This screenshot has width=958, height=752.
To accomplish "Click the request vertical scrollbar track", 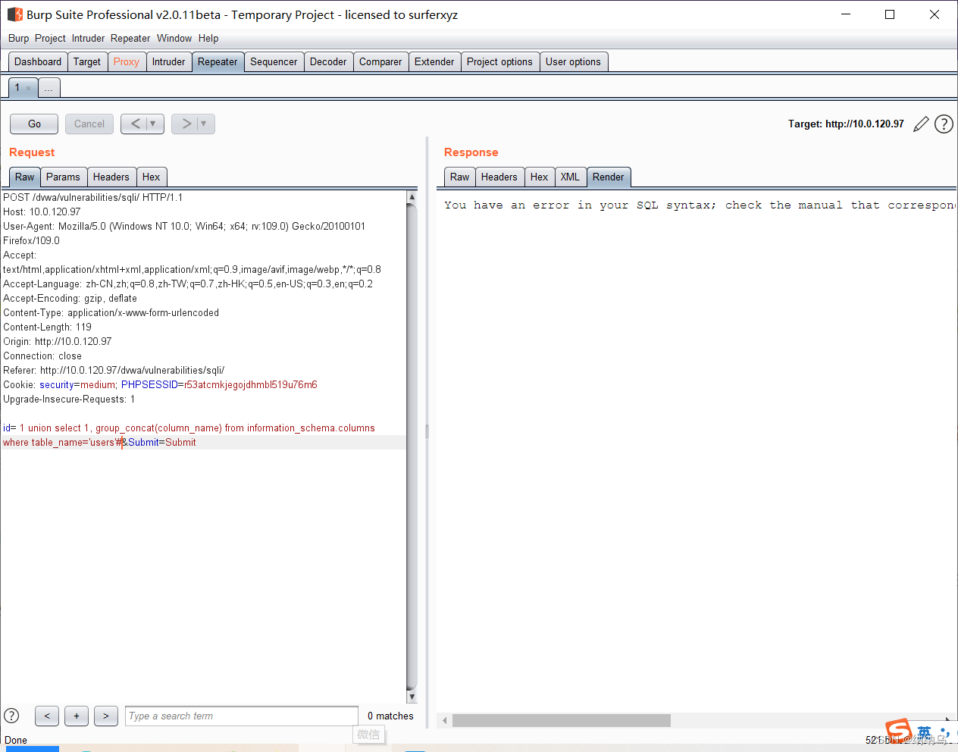I will [412, 447].
